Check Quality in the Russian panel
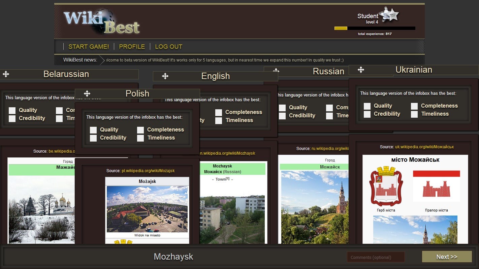The height and width of the screenshot is (269, 479). point(282,108)
